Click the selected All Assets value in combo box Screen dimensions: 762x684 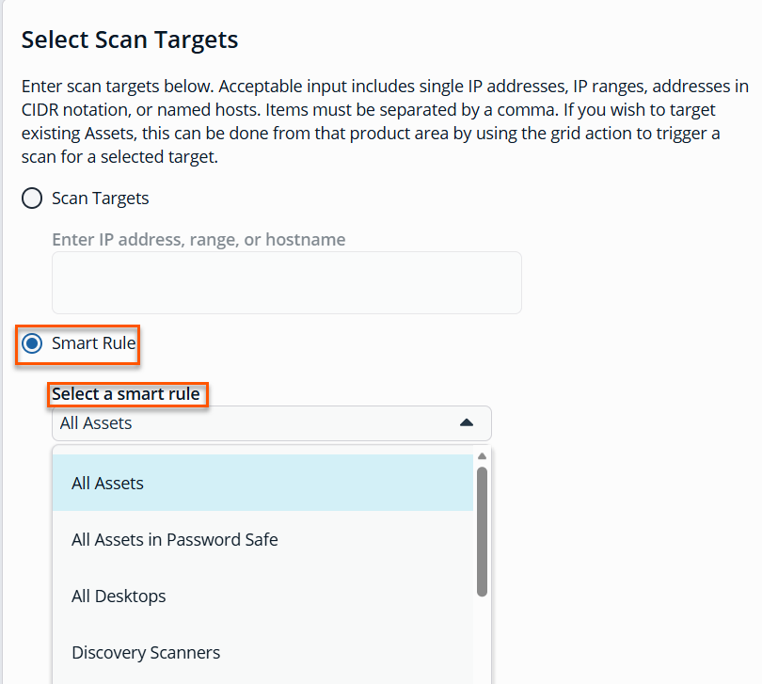click(96, 423)
